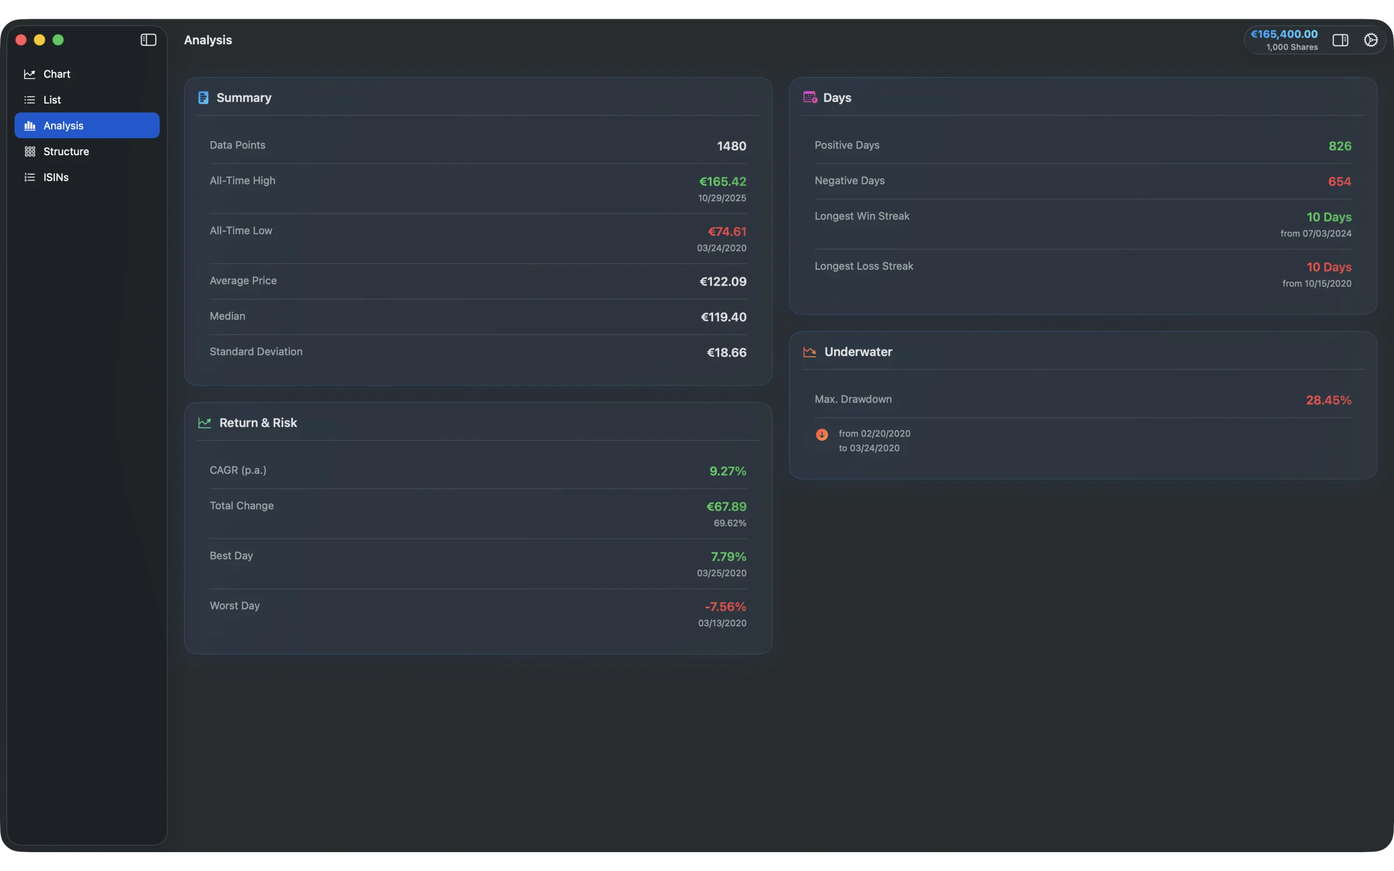
Task: Click the Summary document icon
Action: click(x=203, y=97)
